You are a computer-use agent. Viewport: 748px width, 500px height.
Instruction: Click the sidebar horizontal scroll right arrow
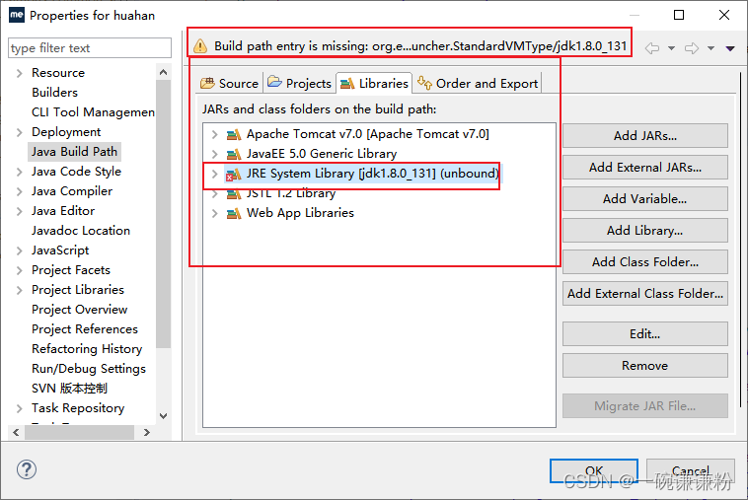146,432
